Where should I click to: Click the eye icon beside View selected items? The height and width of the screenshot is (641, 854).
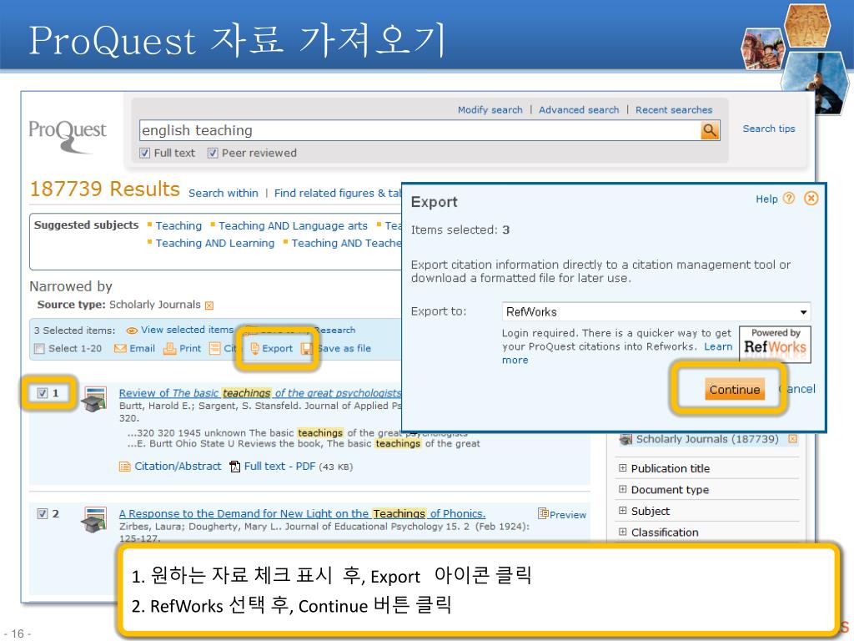coord(131,331)
